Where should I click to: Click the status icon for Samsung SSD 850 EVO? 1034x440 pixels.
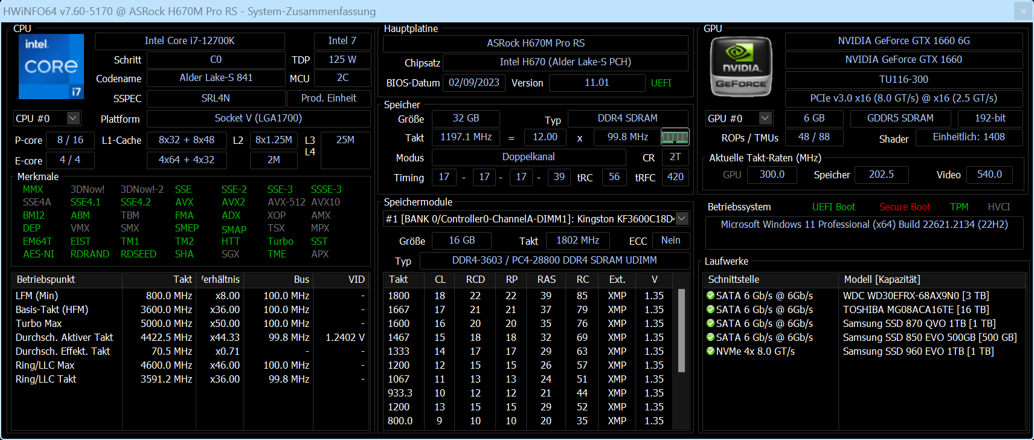coord(711,337)
